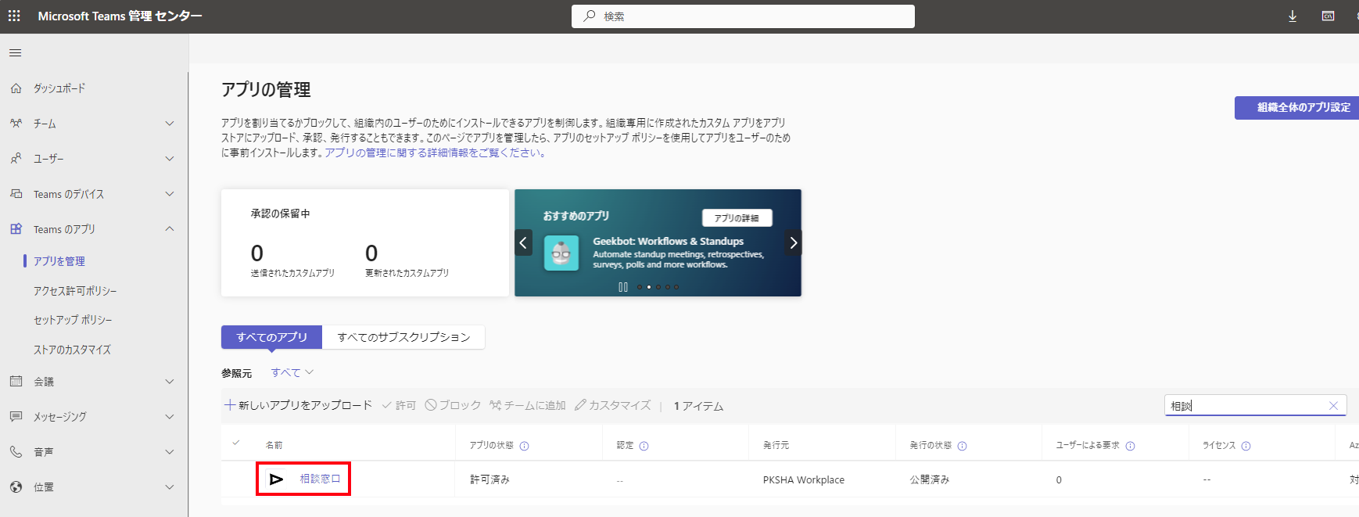Toggle the select-all checkmark in table header

click(236, 443)
